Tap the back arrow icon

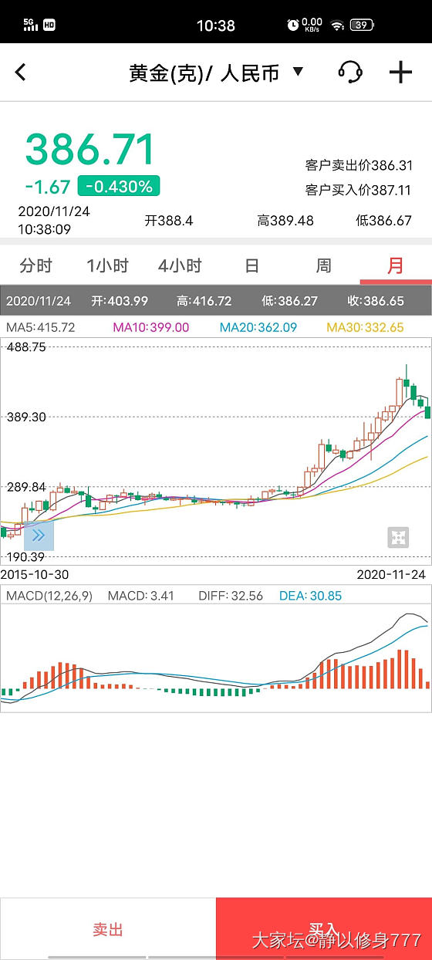pyautogui.click(x=21, y=73)
